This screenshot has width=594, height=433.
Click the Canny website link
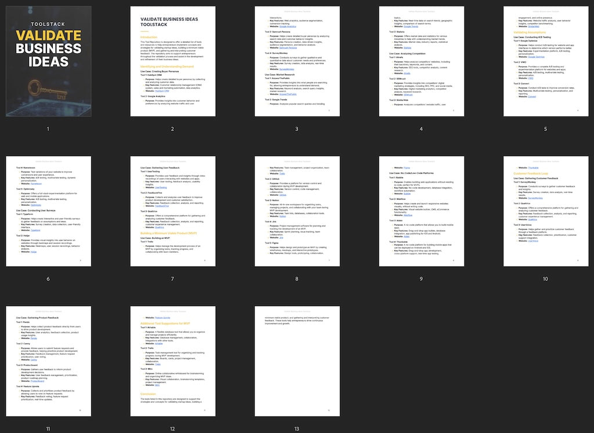[33, 359]
